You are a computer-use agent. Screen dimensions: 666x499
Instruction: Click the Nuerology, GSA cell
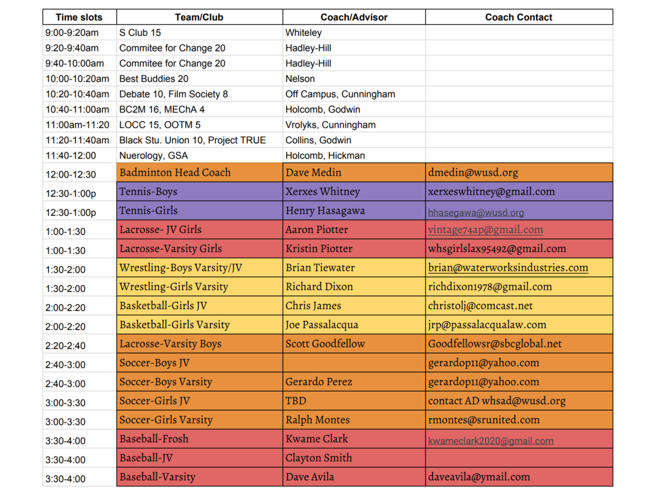tap(199, 155)
